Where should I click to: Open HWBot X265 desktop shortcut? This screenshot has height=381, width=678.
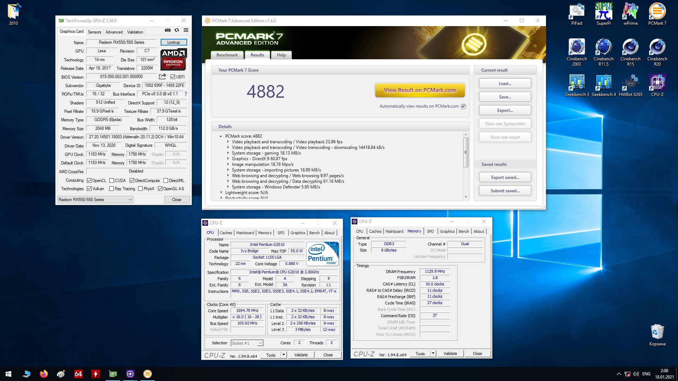[631, 85]
